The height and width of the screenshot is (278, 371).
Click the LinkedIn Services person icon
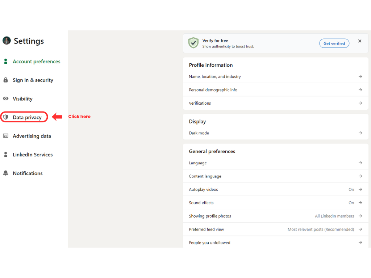(x=6, y=155)
